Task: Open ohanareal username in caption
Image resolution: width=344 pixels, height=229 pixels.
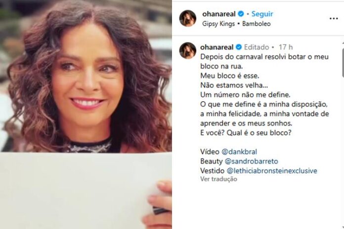Action: pyautogui.click(x=217, y=47)
